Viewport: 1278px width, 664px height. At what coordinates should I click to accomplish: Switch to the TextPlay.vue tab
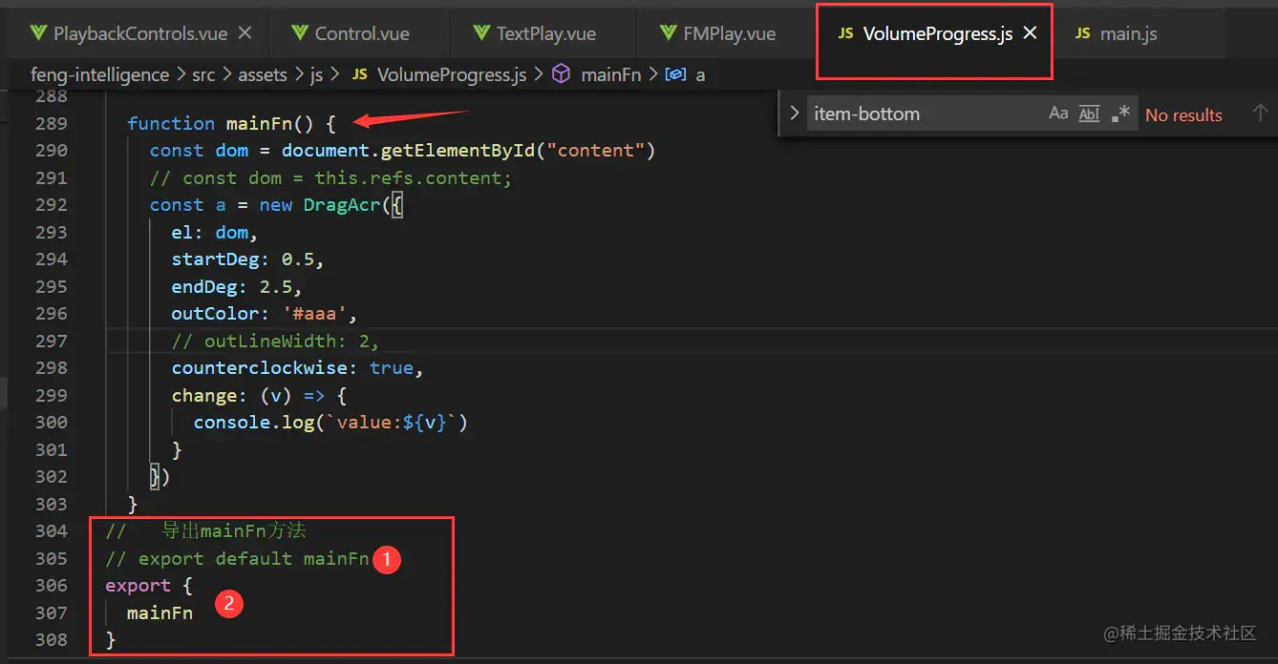(546, 34)
